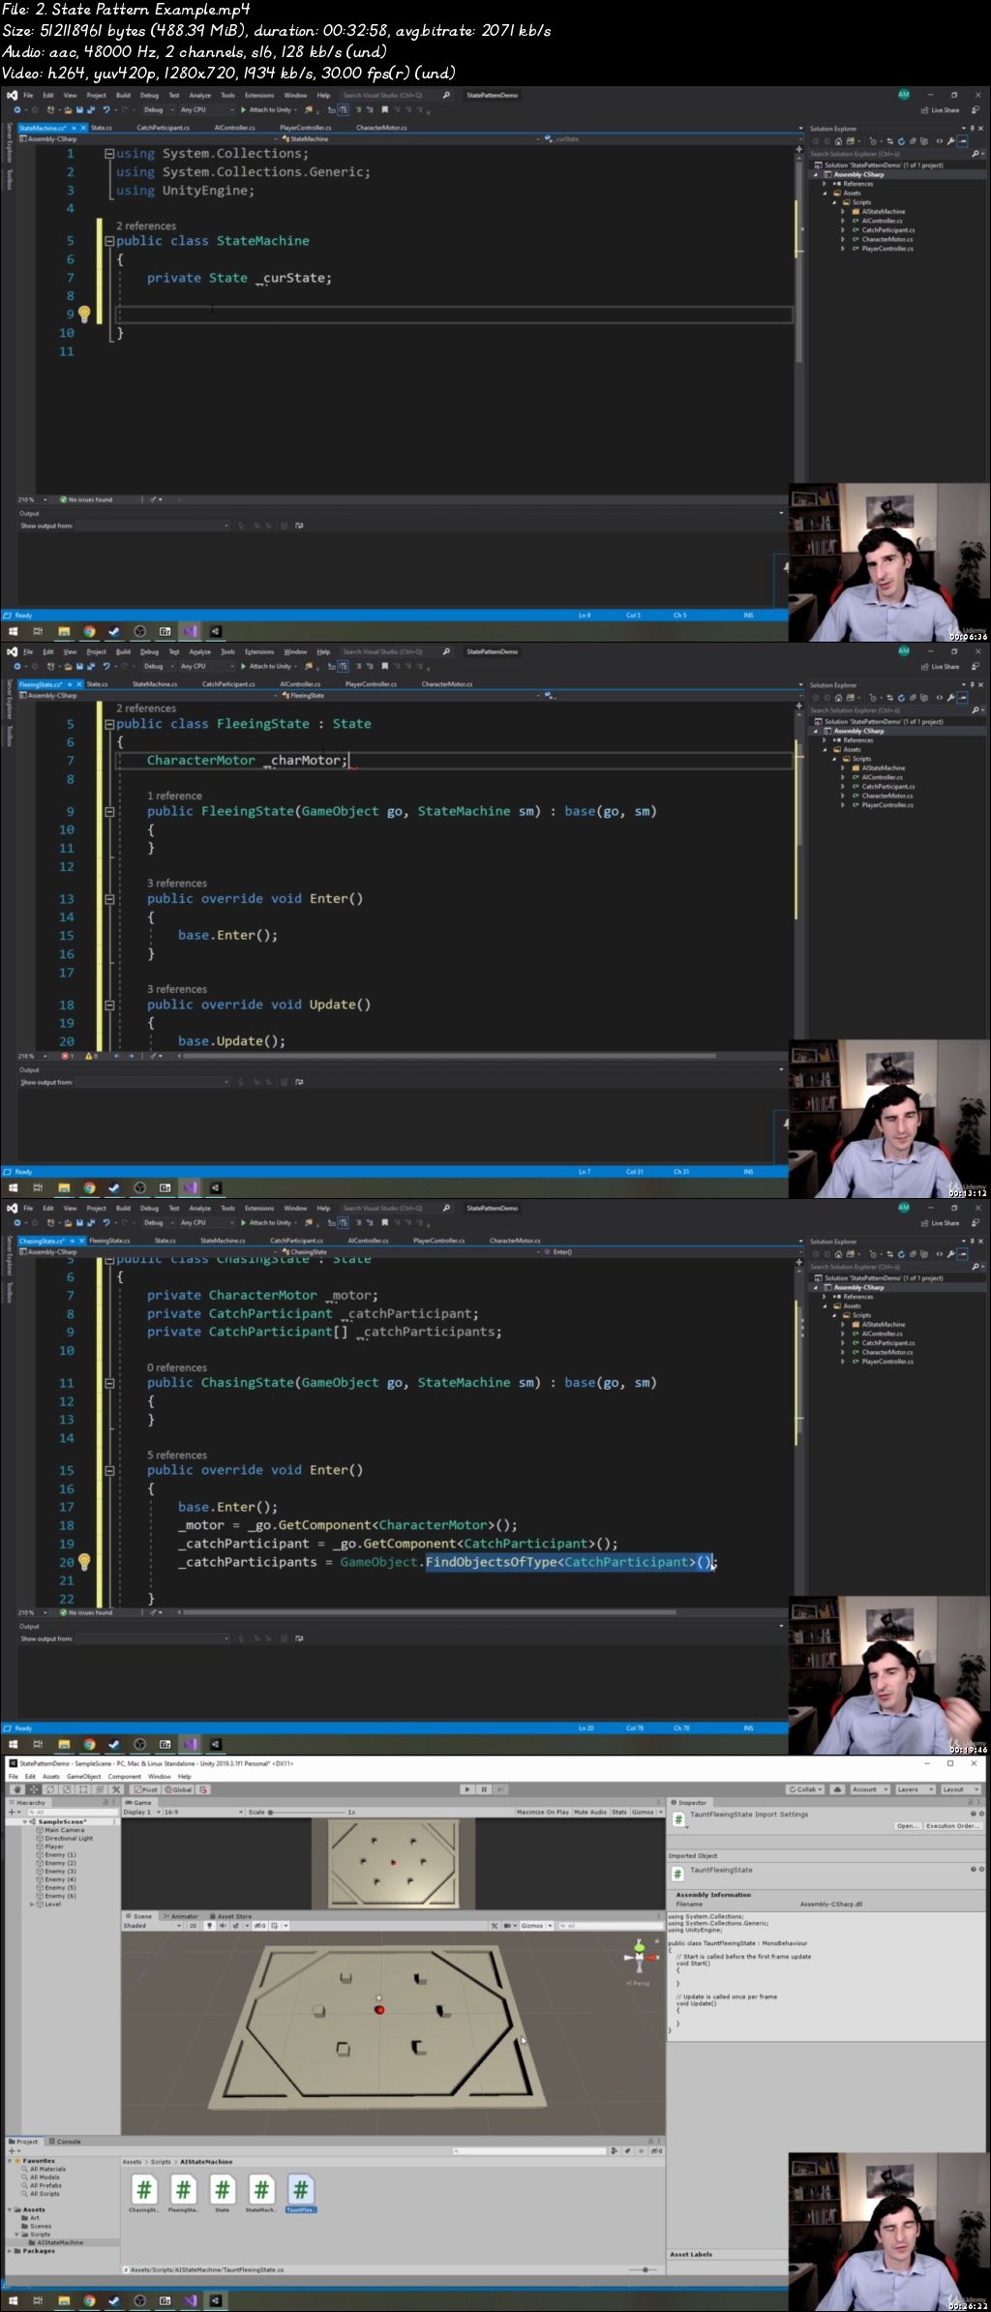Screen dimensions: 991x2312
Task: Click lightbulb icon at line 20, ChasingState frame
Action: click(84, 1561)
